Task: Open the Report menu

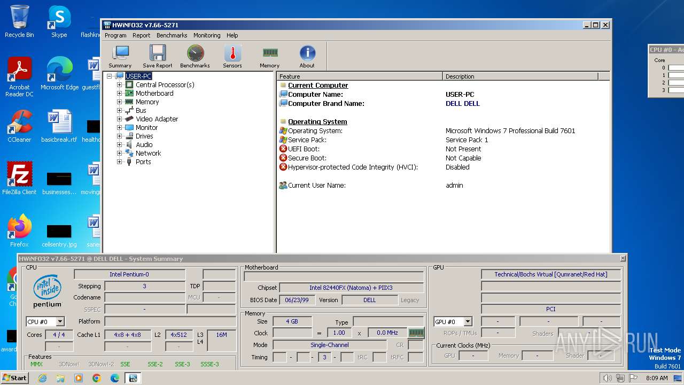Action: coord(141,35)
